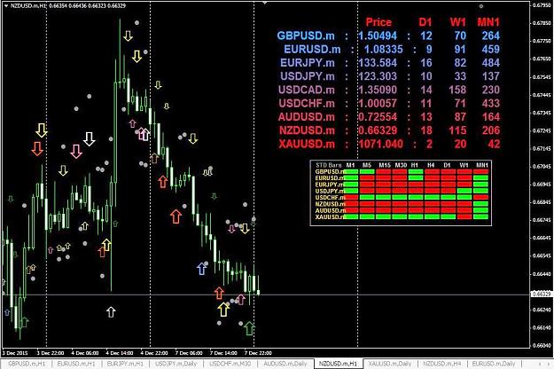Click the large green up arrow near 7 Dec 22:00

click(x=249, y=328)
